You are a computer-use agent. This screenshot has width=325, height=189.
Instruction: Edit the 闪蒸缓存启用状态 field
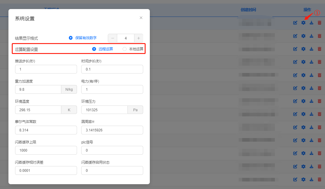click(112, 171)
